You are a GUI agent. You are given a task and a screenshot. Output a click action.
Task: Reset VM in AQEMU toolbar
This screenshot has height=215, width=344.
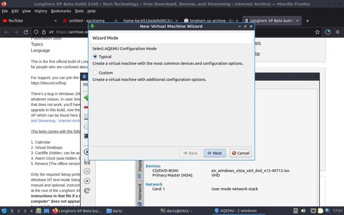(x=87, y=191)
